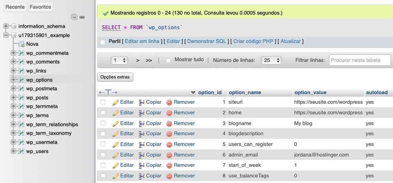Expand the information_schema database node
Viewport: 393px width, 183px height.
pyautogui.click(x=6, y=26)
